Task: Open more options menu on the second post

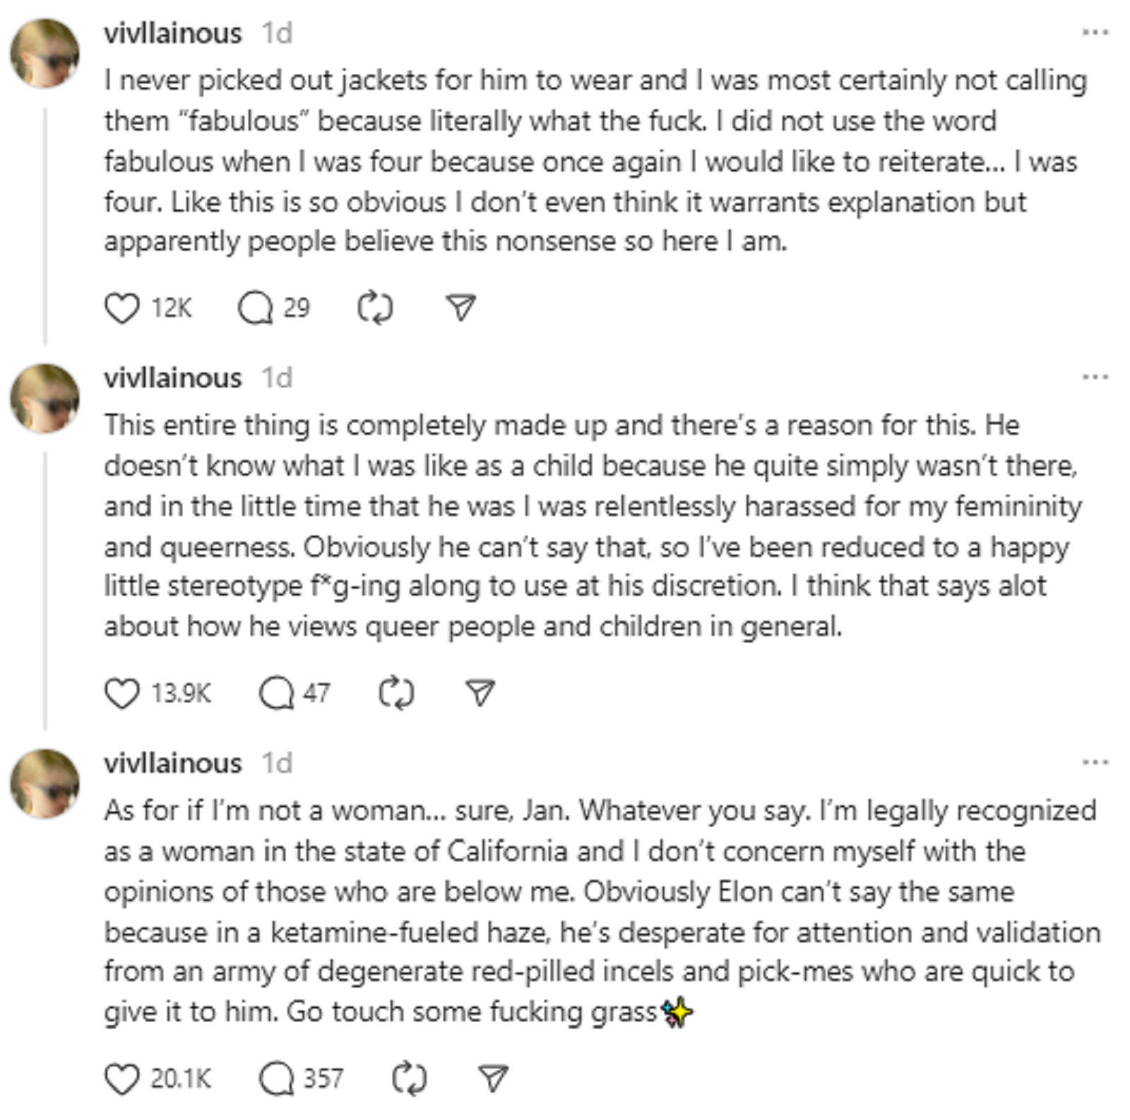Action: tap(1095, 377)
